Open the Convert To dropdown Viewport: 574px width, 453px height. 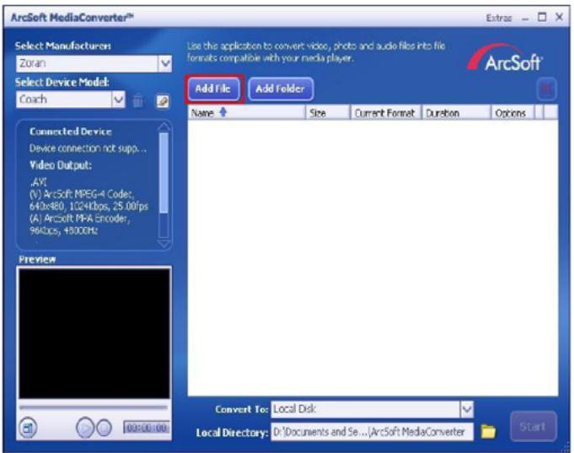click(x=467, y=409)
